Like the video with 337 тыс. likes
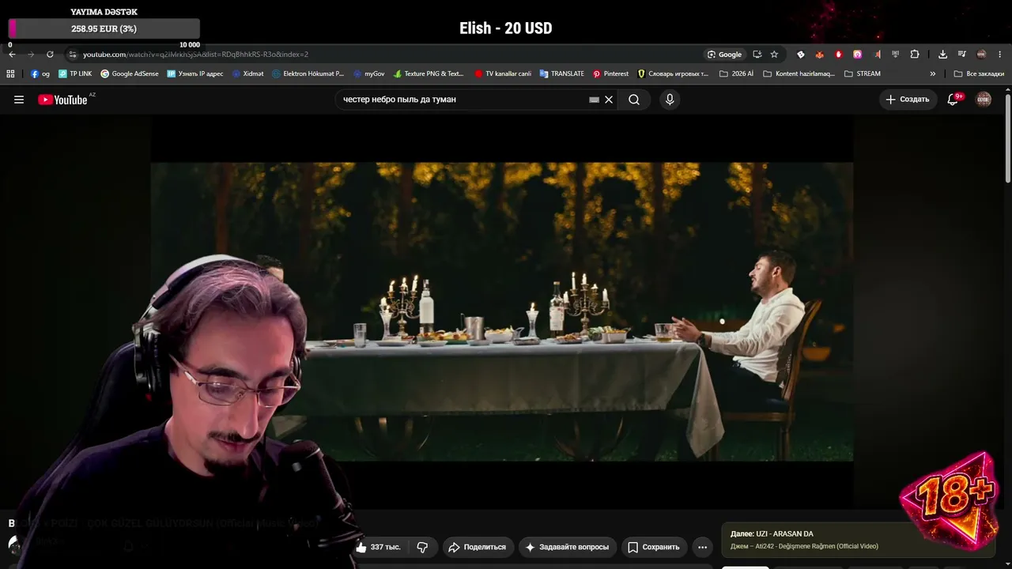This screenshot has width=1012, height=569. pos(379,547)
